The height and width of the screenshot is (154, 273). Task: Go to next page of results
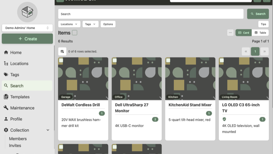(x=265, y=52)
